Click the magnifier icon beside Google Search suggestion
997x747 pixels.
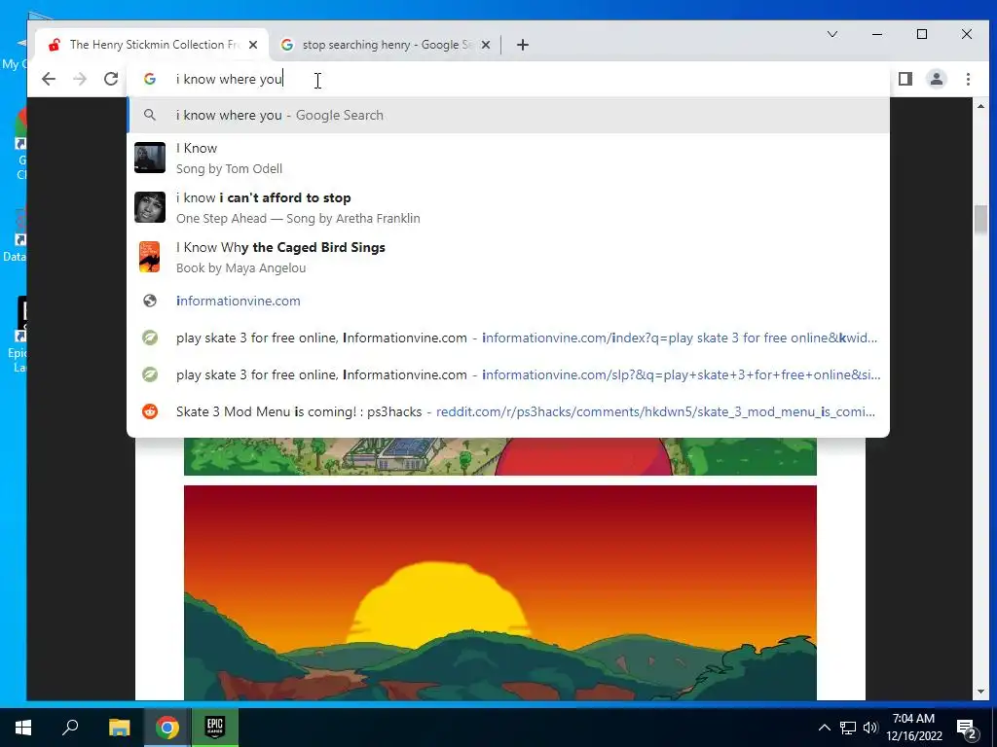(x=150, y=115)
